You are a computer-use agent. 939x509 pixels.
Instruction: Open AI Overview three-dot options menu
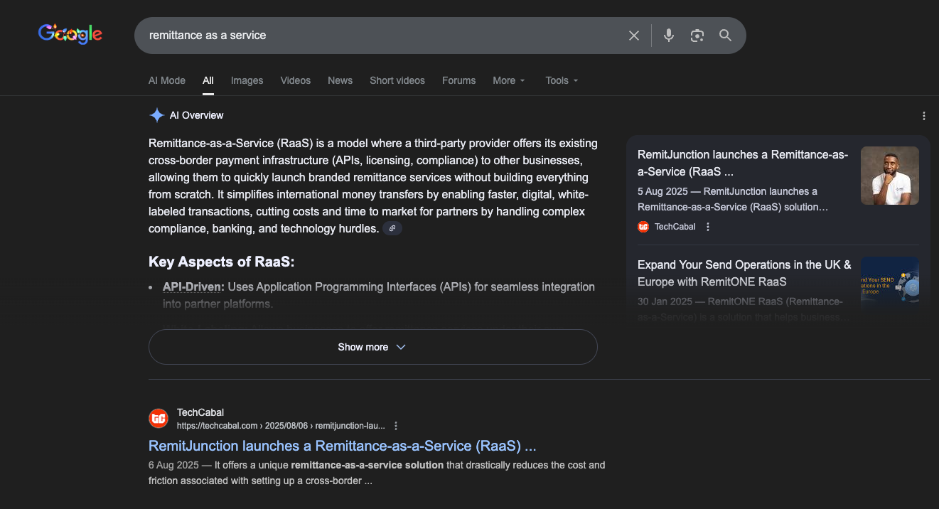923,116
